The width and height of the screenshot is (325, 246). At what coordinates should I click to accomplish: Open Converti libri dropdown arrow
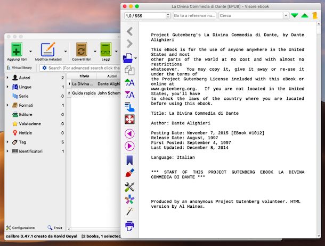[x=95, y=51]
